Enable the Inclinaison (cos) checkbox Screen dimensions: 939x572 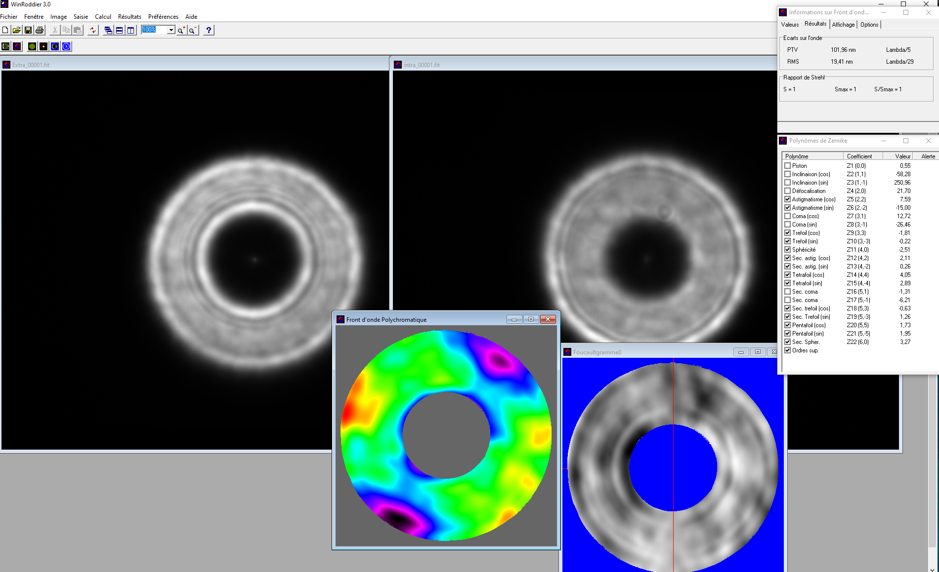(788, 174)
